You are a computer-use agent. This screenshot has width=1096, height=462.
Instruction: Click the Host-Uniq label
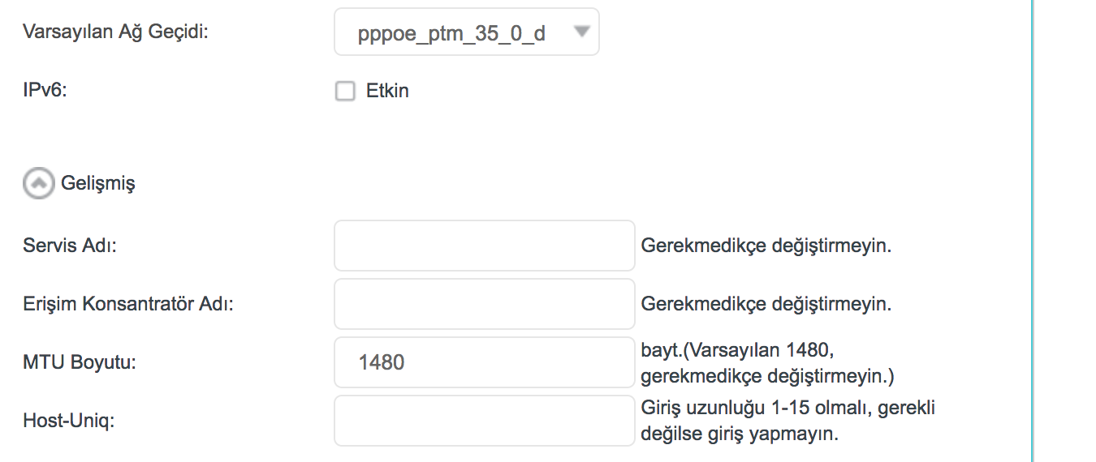(x=68, y=421)
